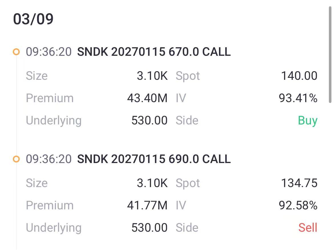Image resolution: width=334 pixels, height=250 pixels.
Task: Click the red Sell side label
Action: pyautogui.click(x=308, y=228)
